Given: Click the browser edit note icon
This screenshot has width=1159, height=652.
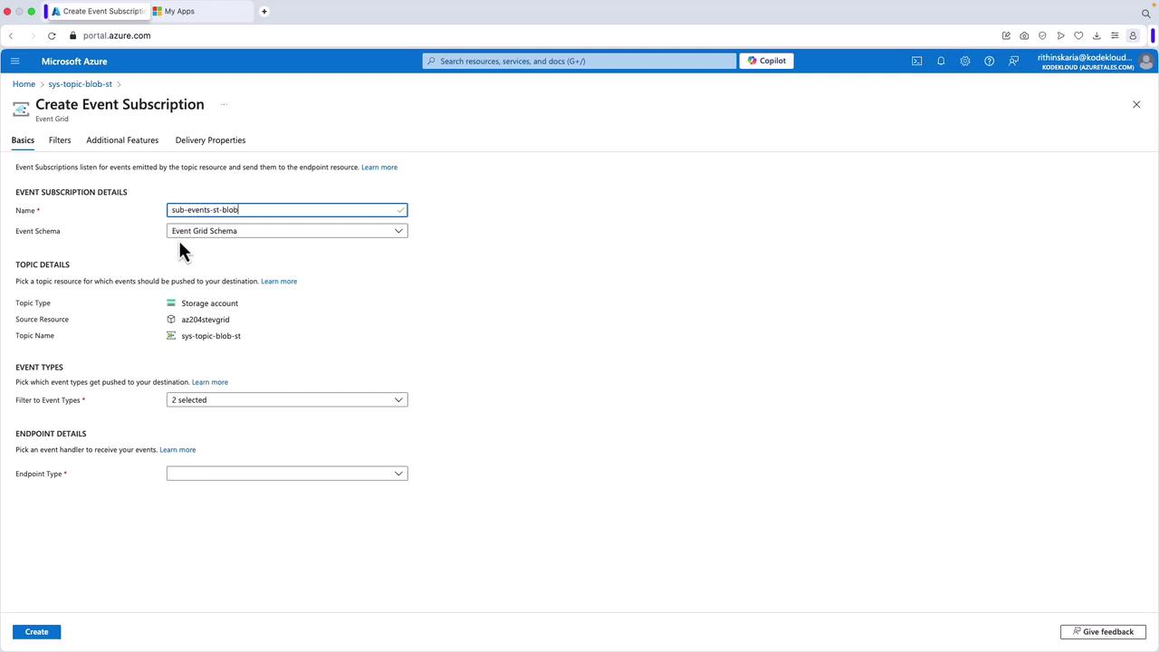Looking at the screenshot, I should point(1006,36).
